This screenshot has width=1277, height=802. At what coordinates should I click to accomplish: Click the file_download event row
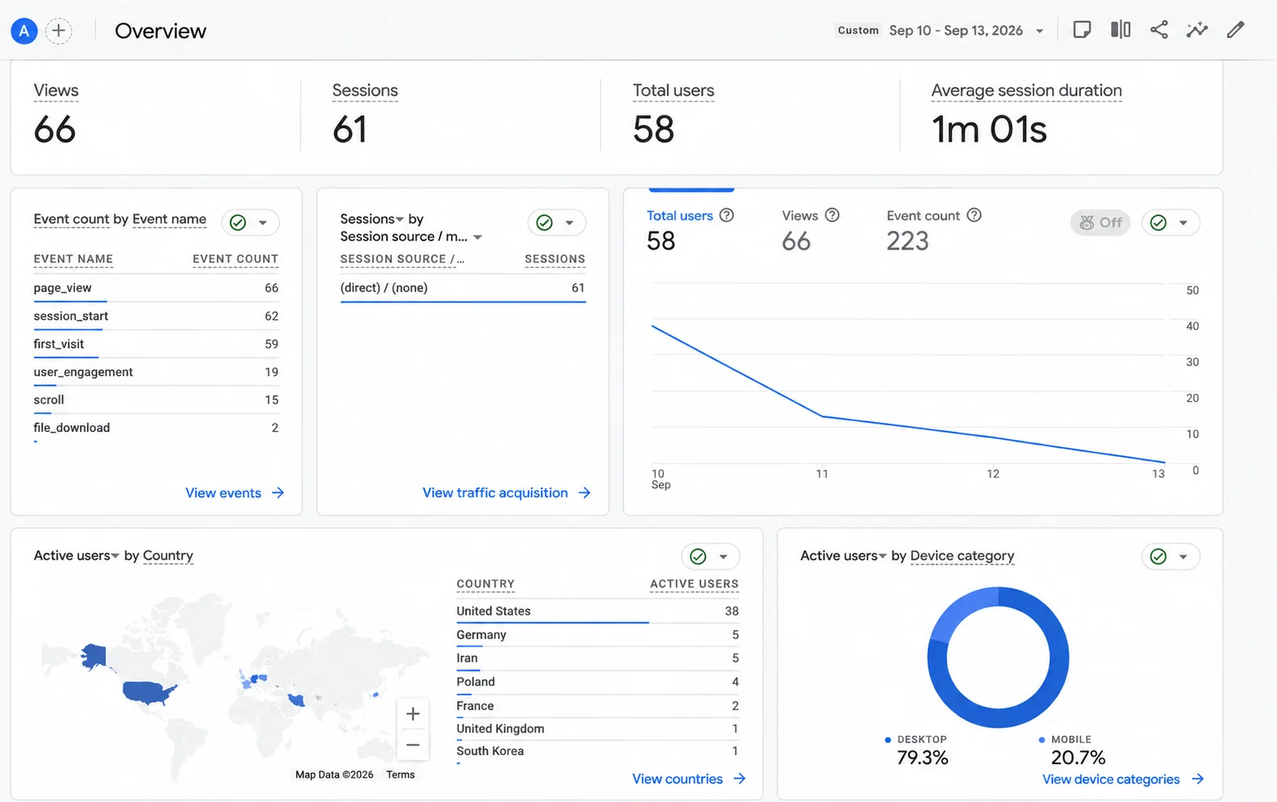point(156,428)
